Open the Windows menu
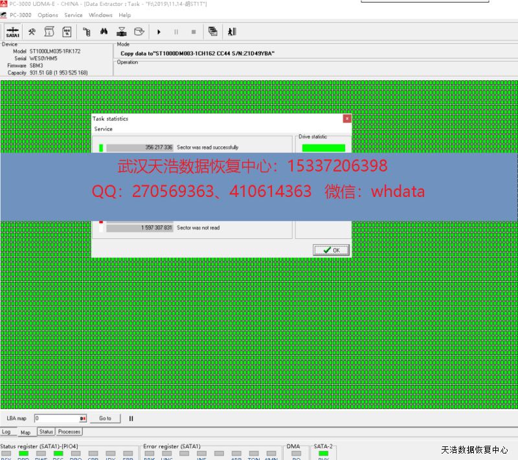The width and height of the screenshot is (518, 460). pyautogui.click(x=100, y=15)
